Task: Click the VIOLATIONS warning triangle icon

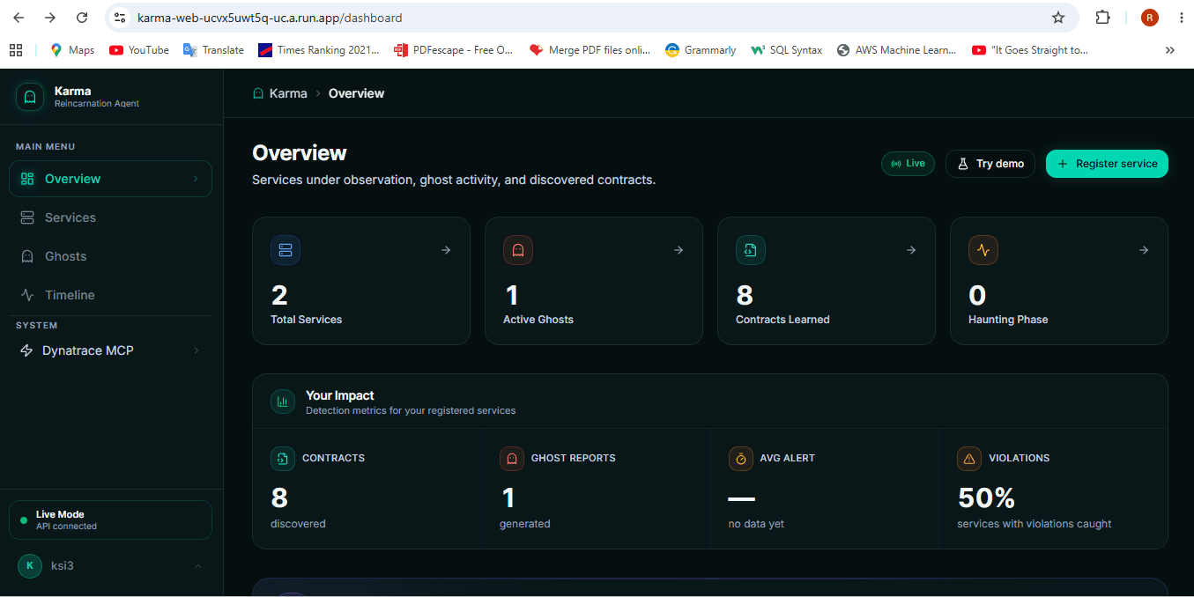Action: click(969, 459)
